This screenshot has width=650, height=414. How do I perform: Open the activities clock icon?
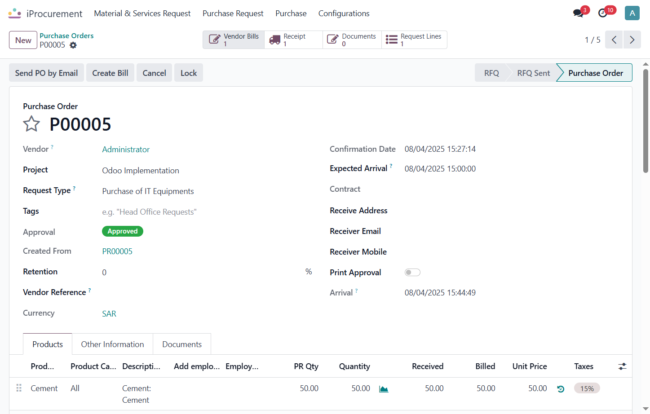(603, 13)
